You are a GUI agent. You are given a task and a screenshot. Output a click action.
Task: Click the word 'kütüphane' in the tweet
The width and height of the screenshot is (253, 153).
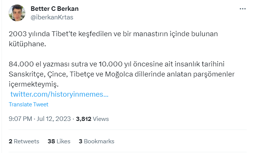coord(28,44)
